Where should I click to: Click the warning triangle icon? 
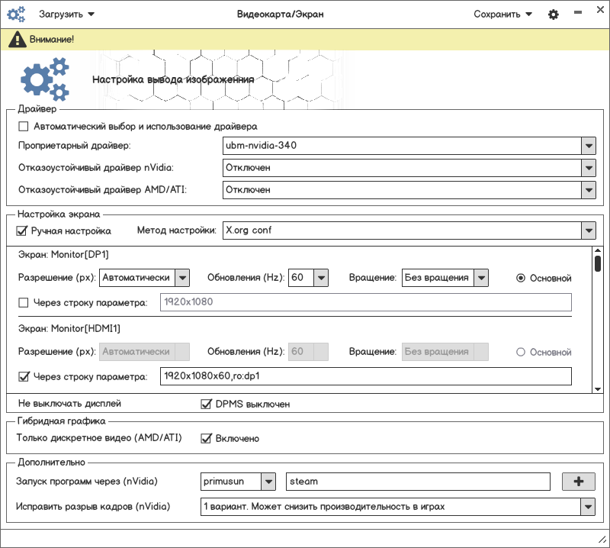[x=15, y=39]
